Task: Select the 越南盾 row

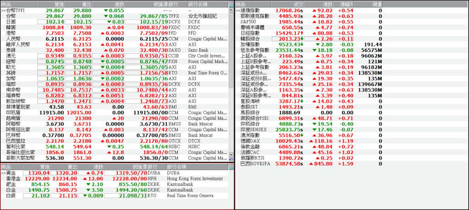Action: click(x=115, y=118)
